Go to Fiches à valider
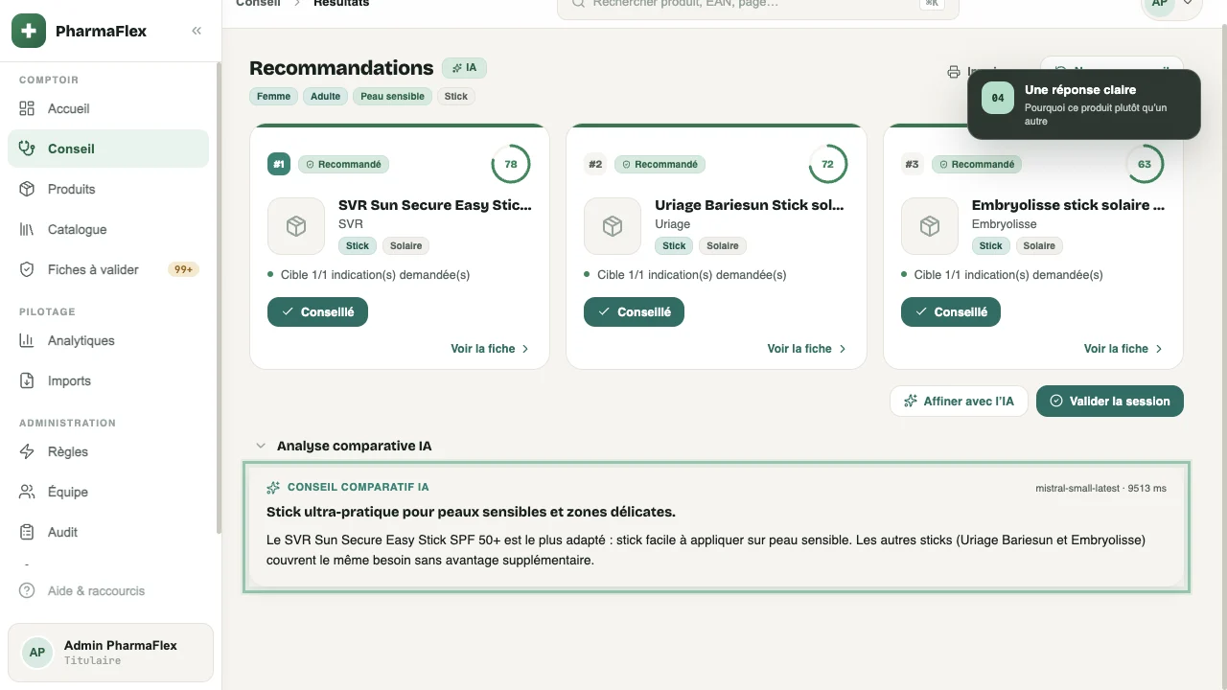Screen dimensions: 1227x690 pos(108,269)
